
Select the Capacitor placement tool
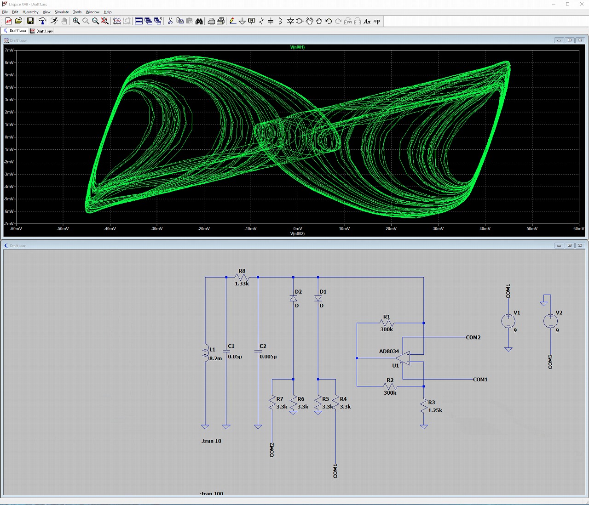271,21
